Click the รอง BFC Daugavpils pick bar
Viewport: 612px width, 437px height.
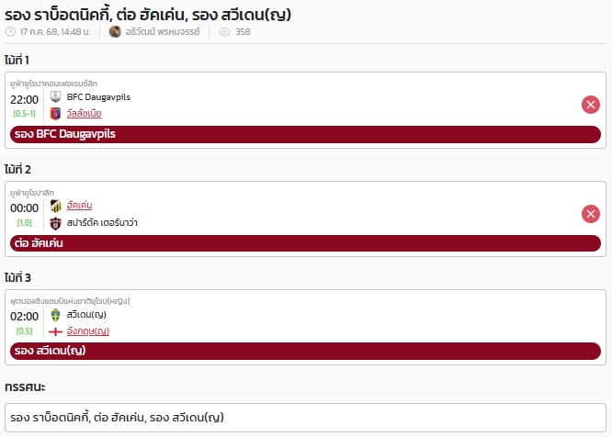pos(305,134)
